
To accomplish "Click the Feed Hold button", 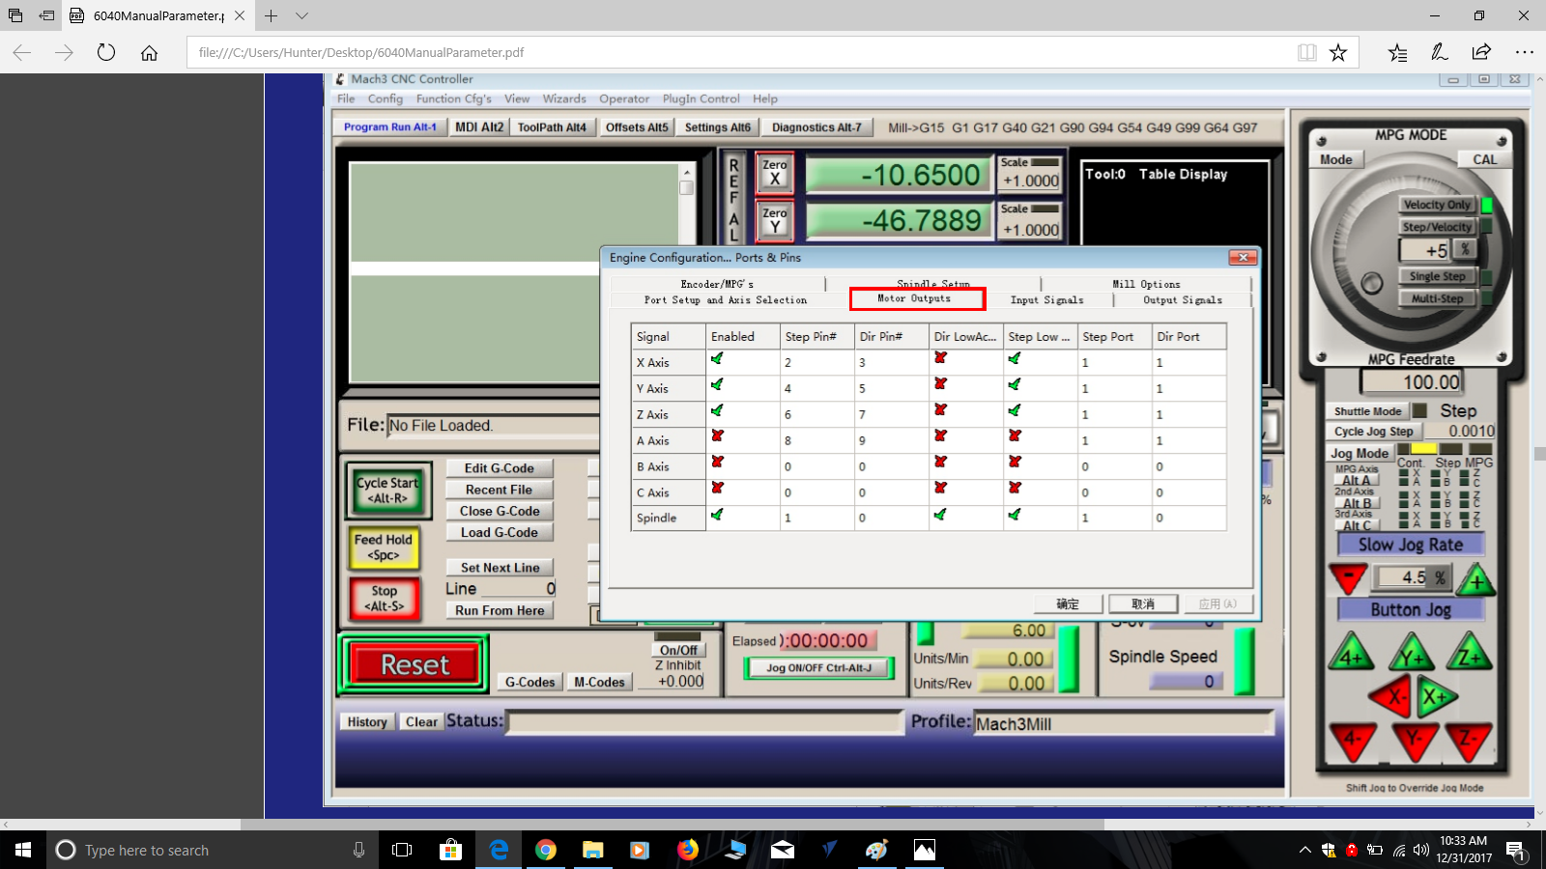I will tap(384, 547).
